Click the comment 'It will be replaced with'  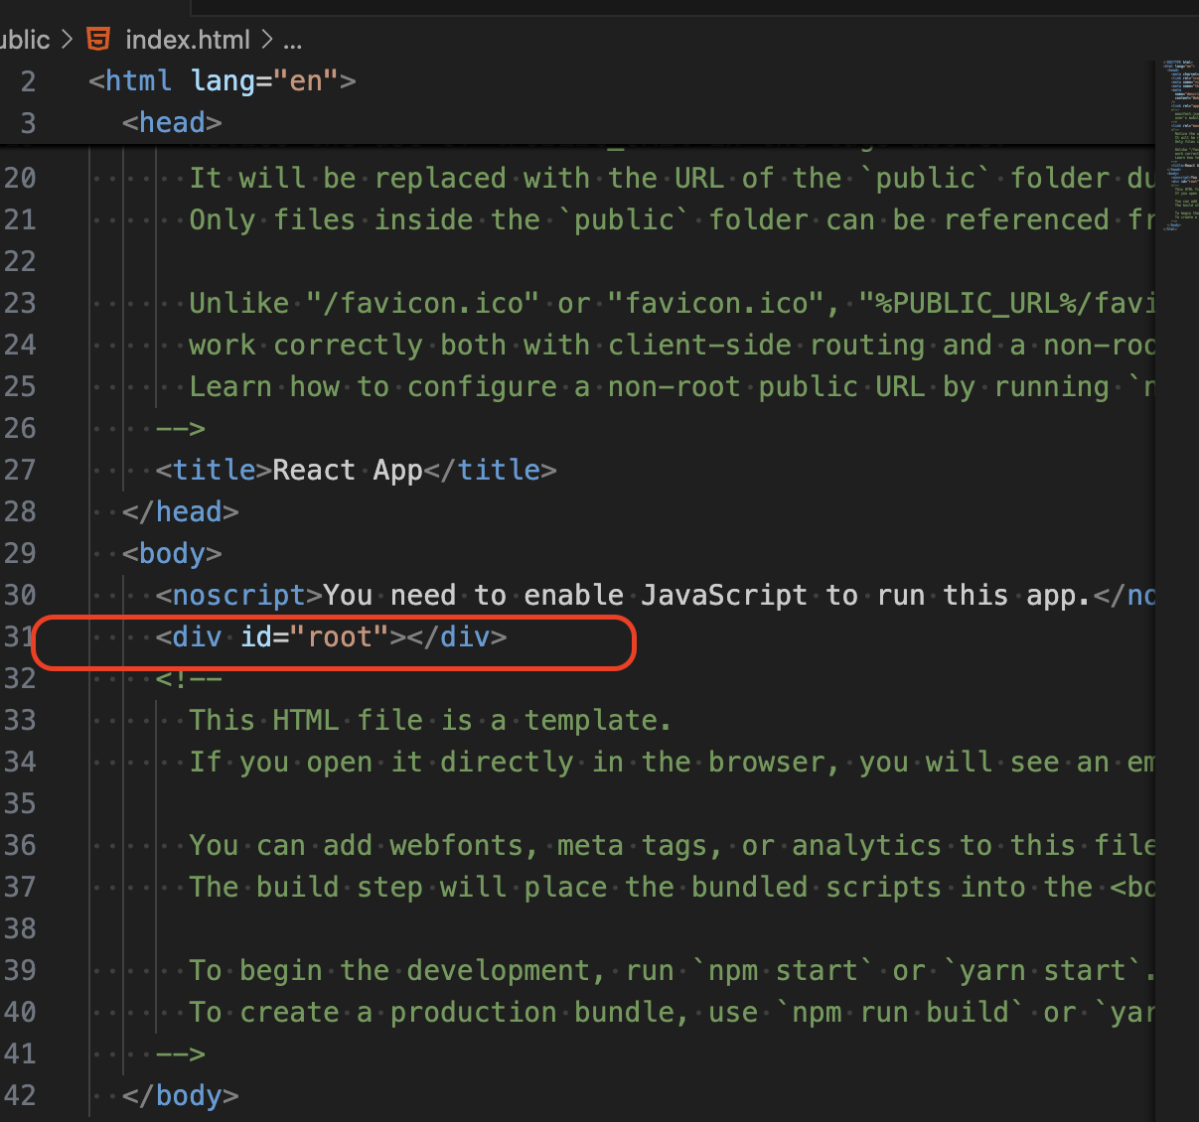click(x=672, y=178)
